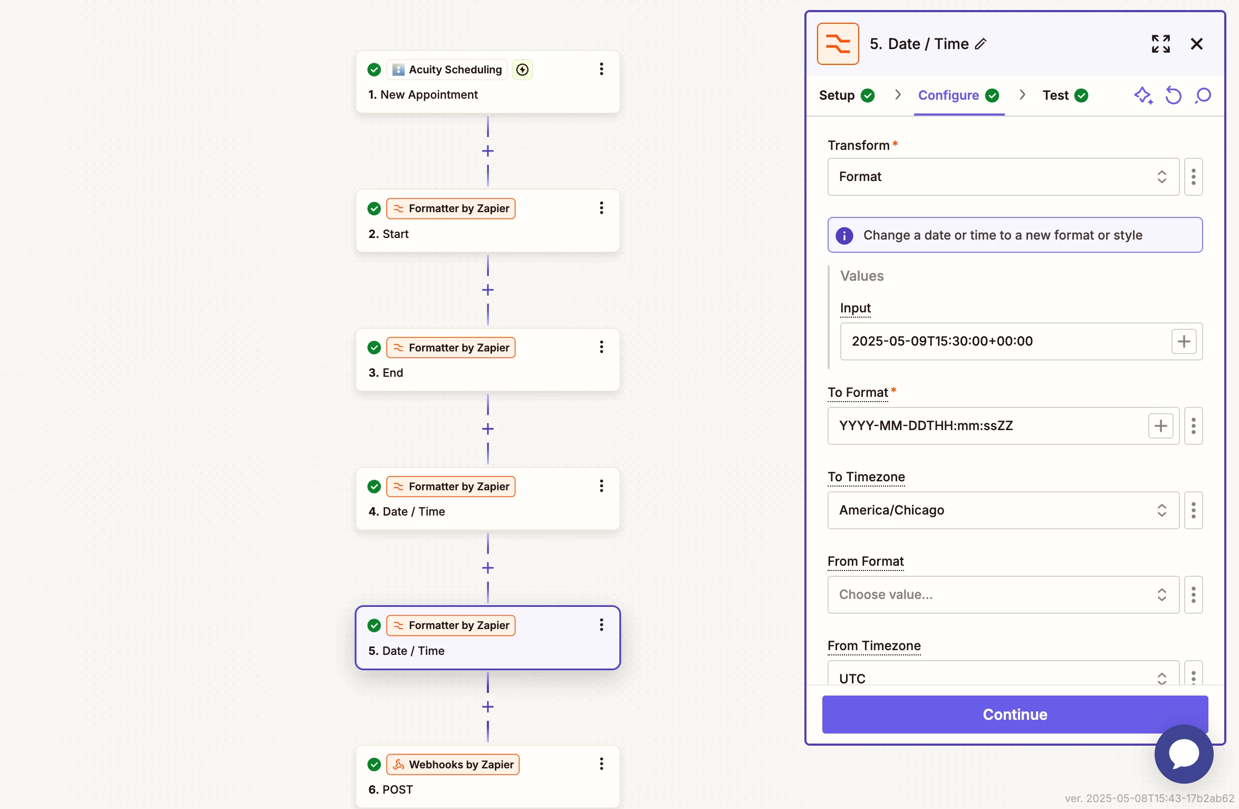1239x809 pixels.
Task: Open options menu beside To Timezone field
Action: 1193,510
